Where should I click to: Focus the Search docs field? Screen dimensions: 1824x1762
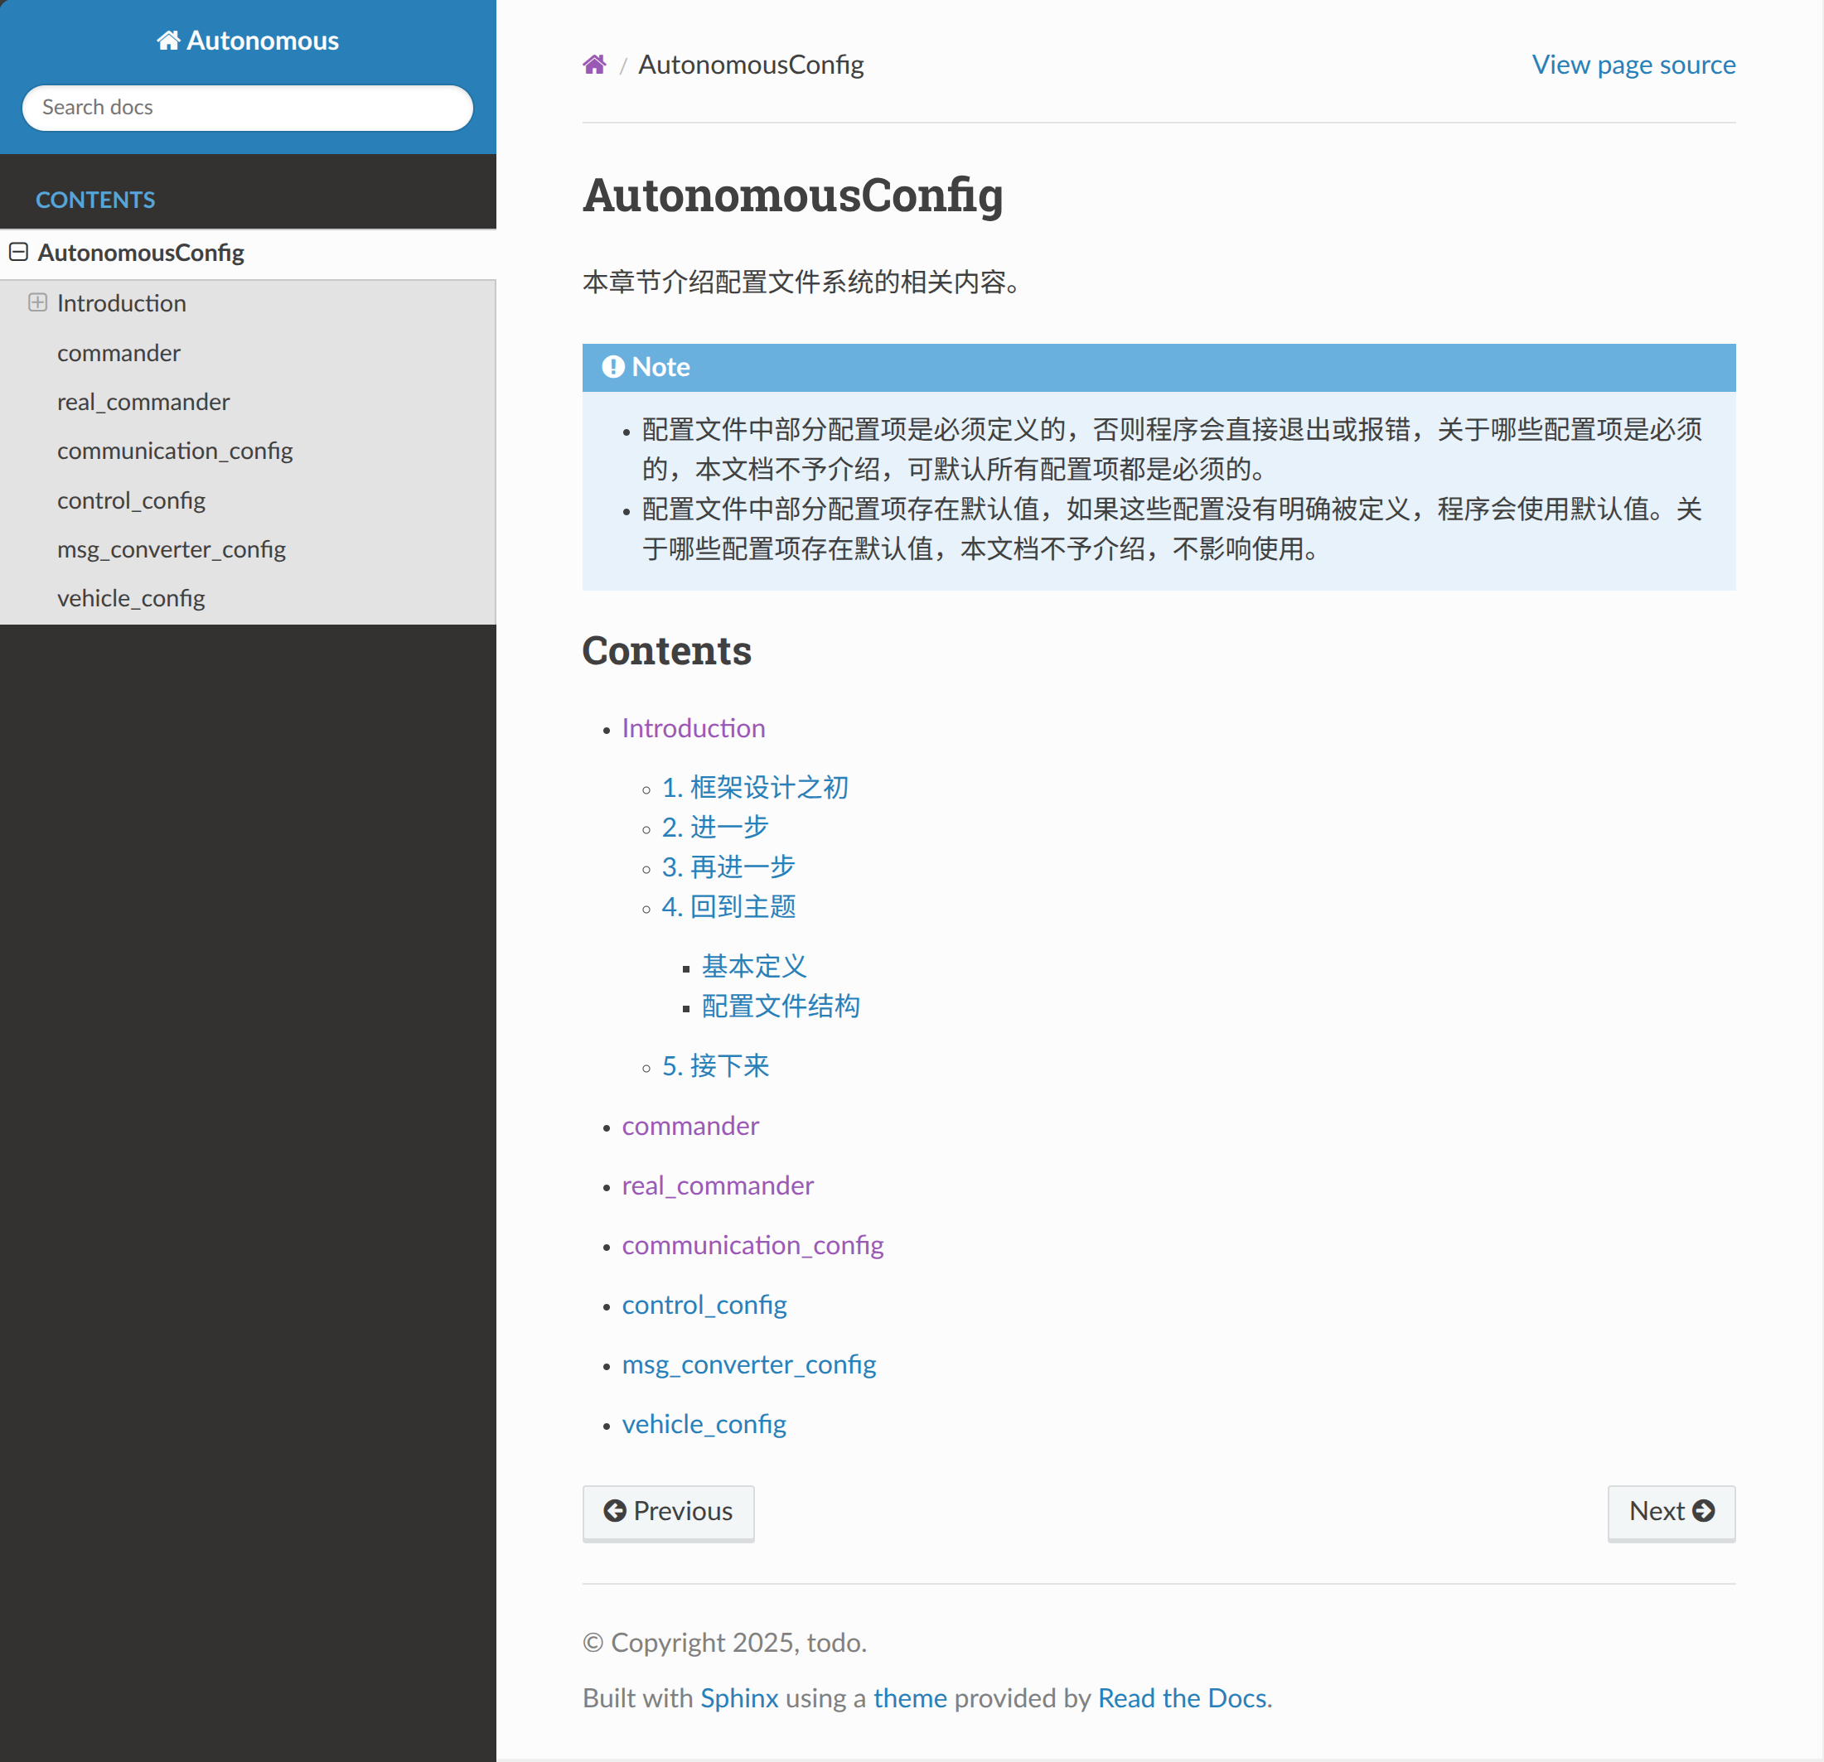click(248, 107)
